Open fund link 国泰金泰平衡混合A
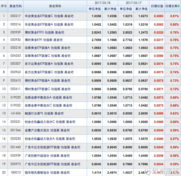The image size is (181, 176). click(x=38, y=97)
